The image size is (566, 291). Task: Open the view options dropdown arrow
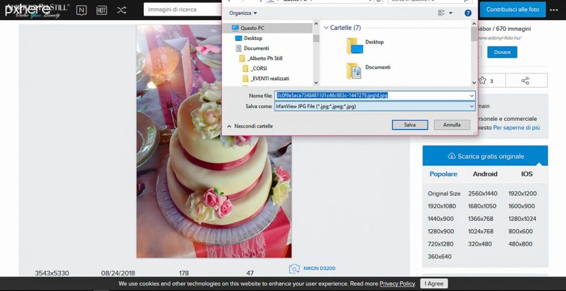click(x=450, y=13)
